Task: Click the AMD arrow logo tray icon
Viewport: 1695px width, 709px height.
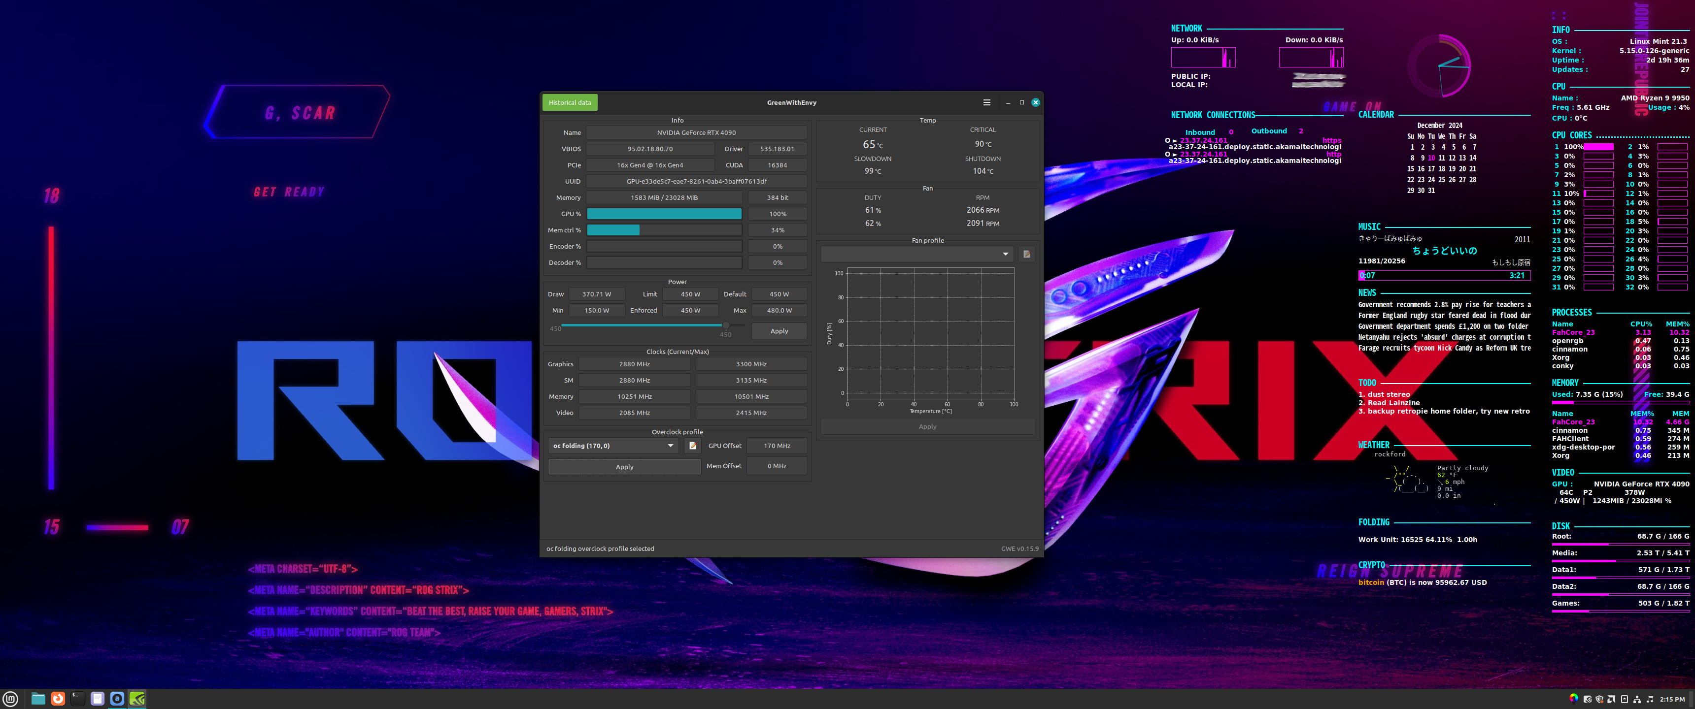Action: tap(1611, 699)
